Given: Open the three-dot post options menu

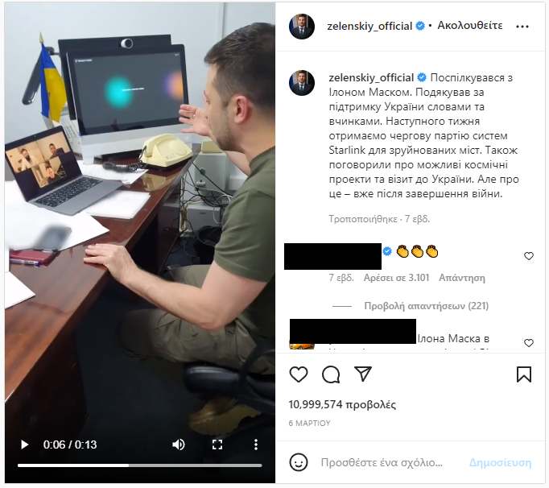Looking at the screenshot, I should [x=522, y=27].
